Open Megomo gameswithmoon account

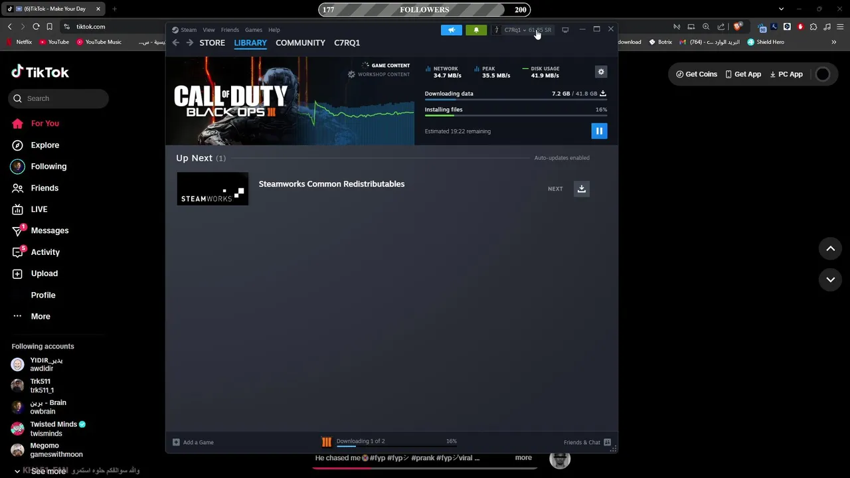pyautogui.click(x=46, y=450)
